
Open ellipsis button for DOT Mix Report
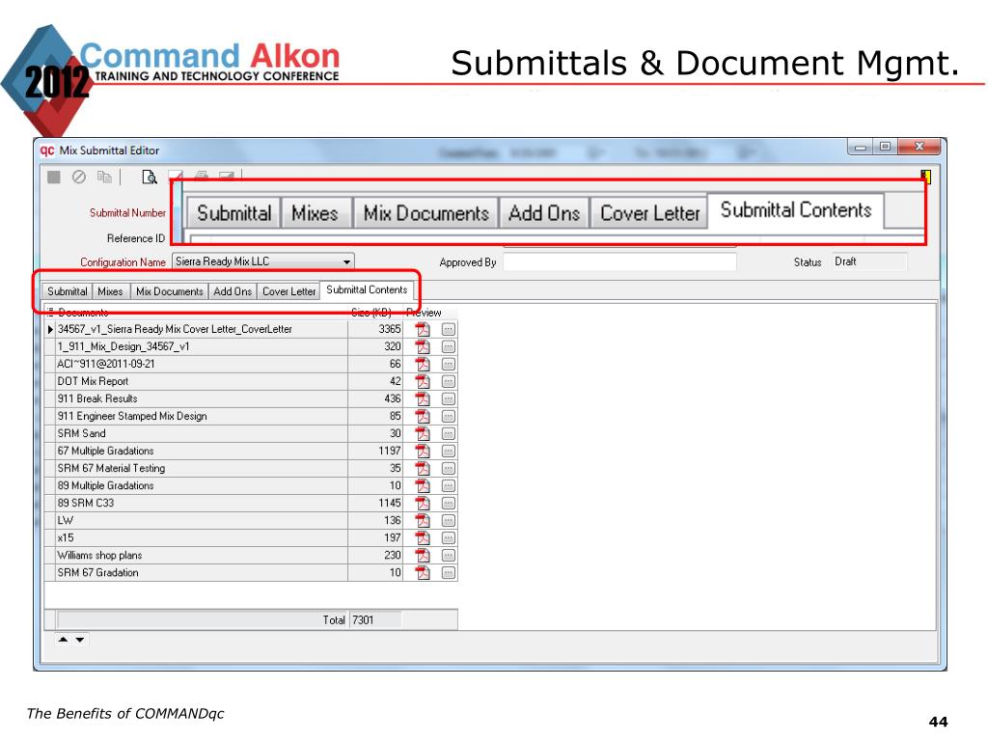click(448, 381)
